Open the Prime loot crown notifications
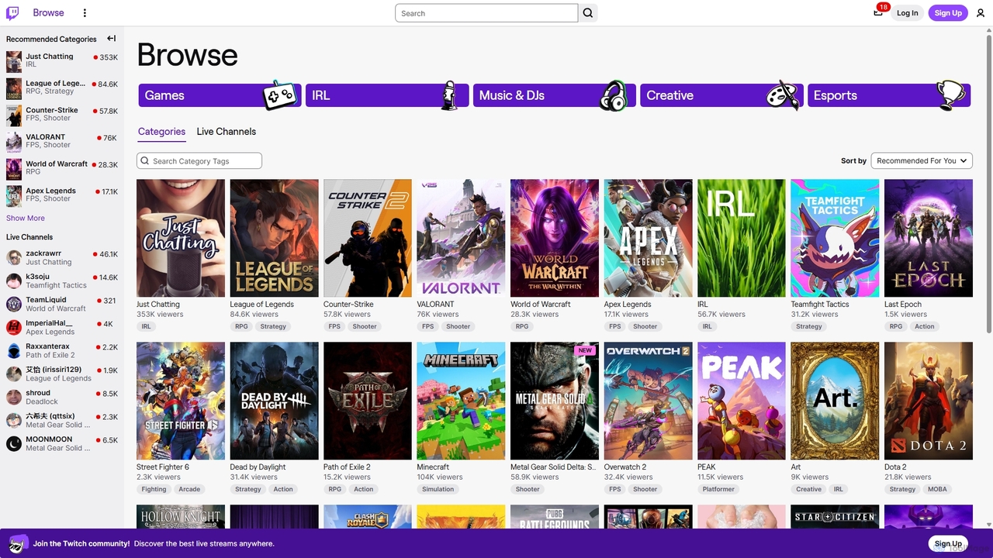Screen dimensions: 993x558 tap(878, 12)
